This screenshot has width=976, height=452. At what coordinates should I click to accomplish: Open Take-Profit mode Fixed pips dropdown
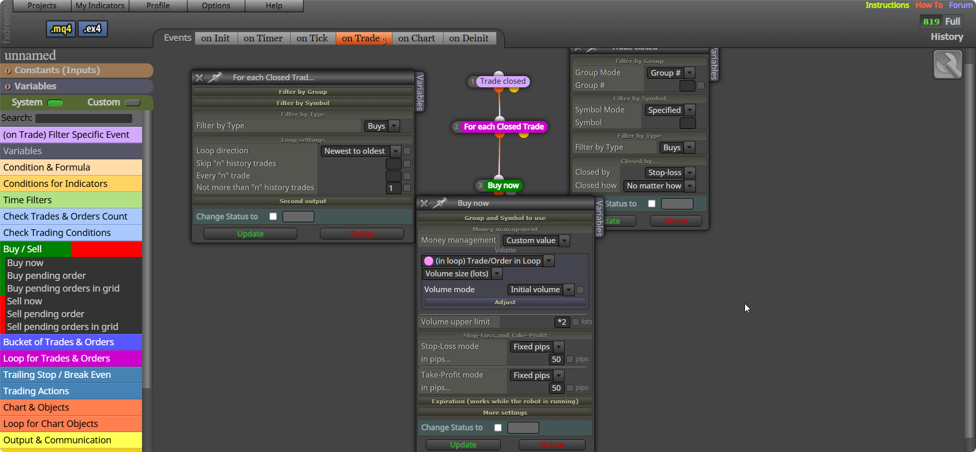click(537, 375)
